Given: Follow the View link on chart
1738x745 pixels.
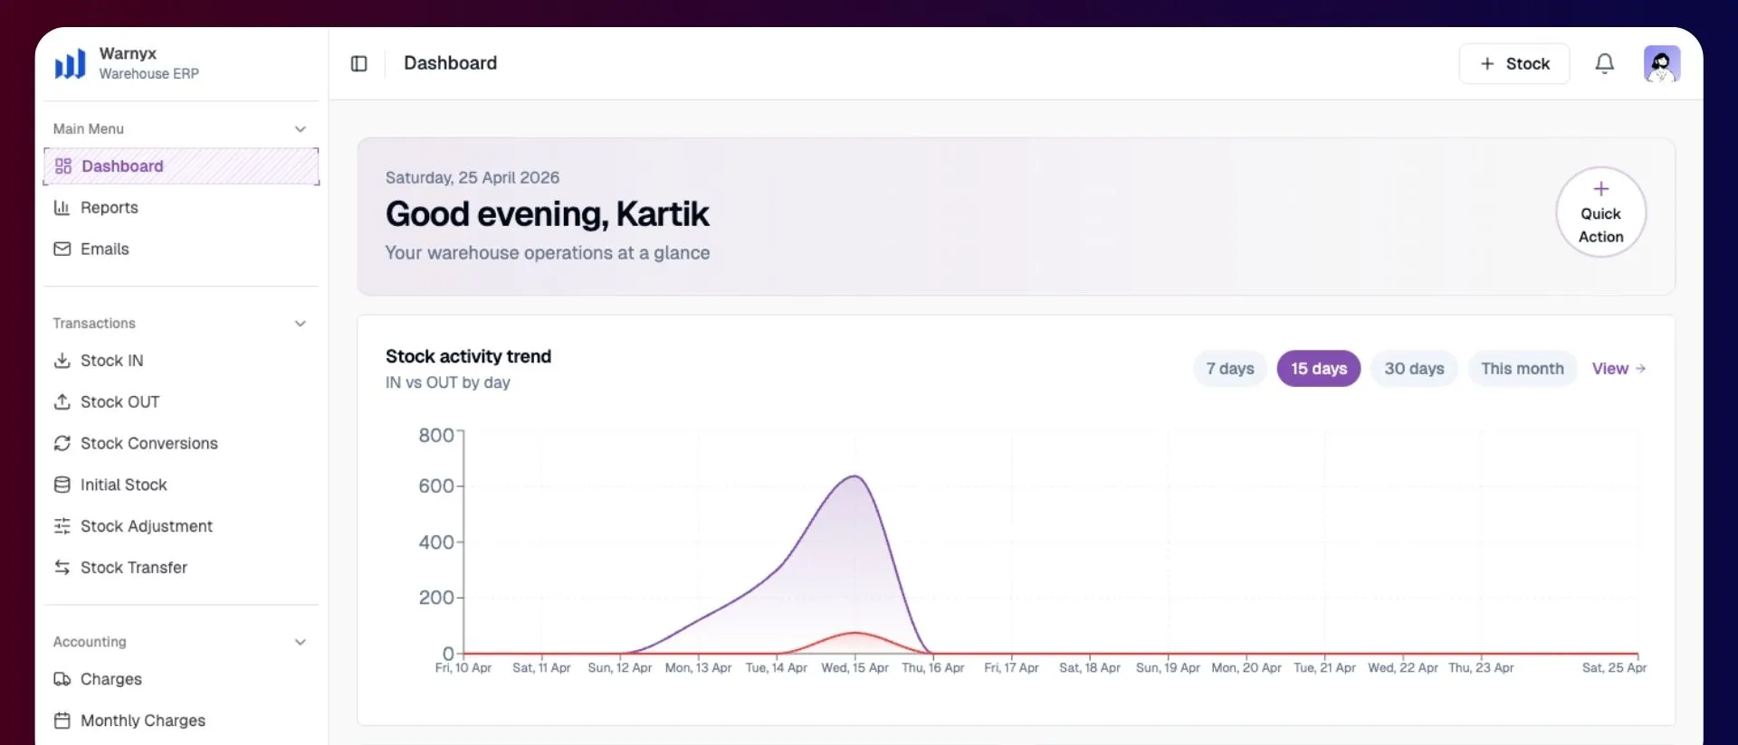Looking at the screenshot, I should pyautogui.click(x=1619, y=369).
